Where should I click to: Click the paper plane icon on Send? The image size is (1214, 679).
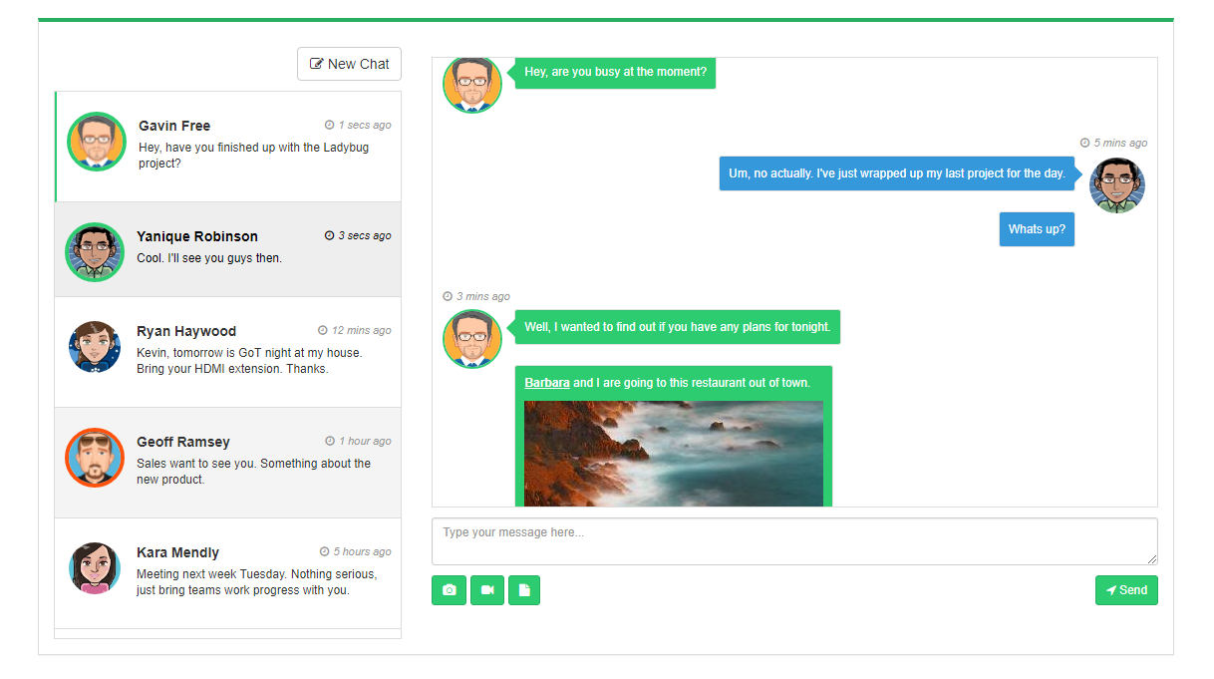pyautogui.click(x=1113, y=590)
